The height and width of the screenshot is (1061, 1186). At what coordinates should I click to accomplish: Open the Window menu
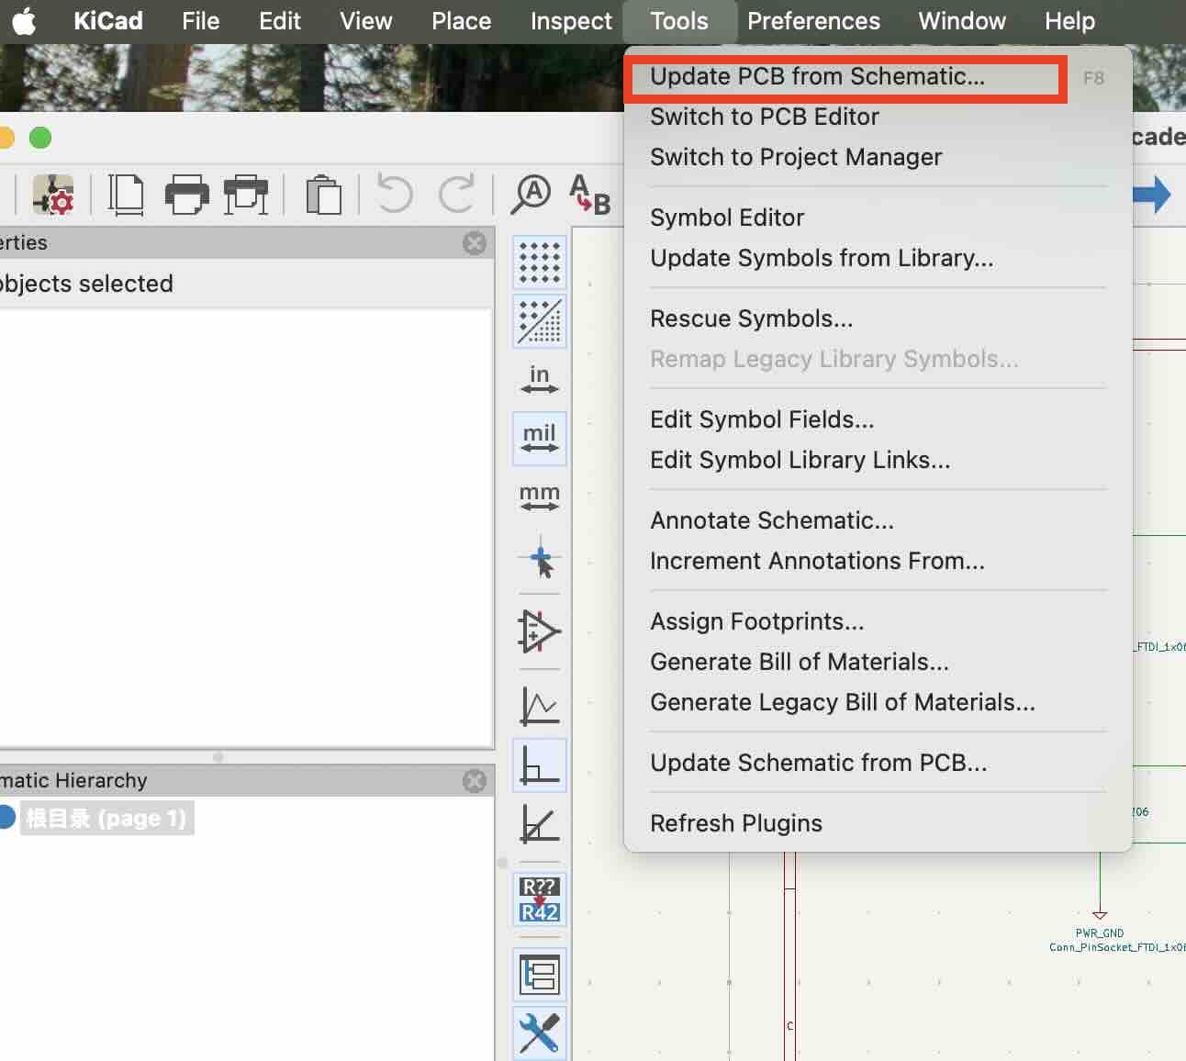(x=962, y=21)
